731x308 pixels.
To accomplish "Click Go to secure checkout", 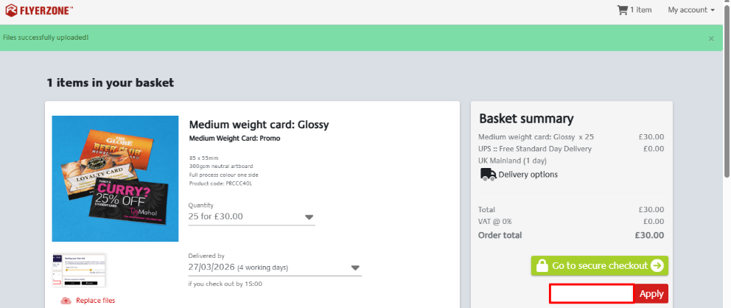I will tap(599, 266).
